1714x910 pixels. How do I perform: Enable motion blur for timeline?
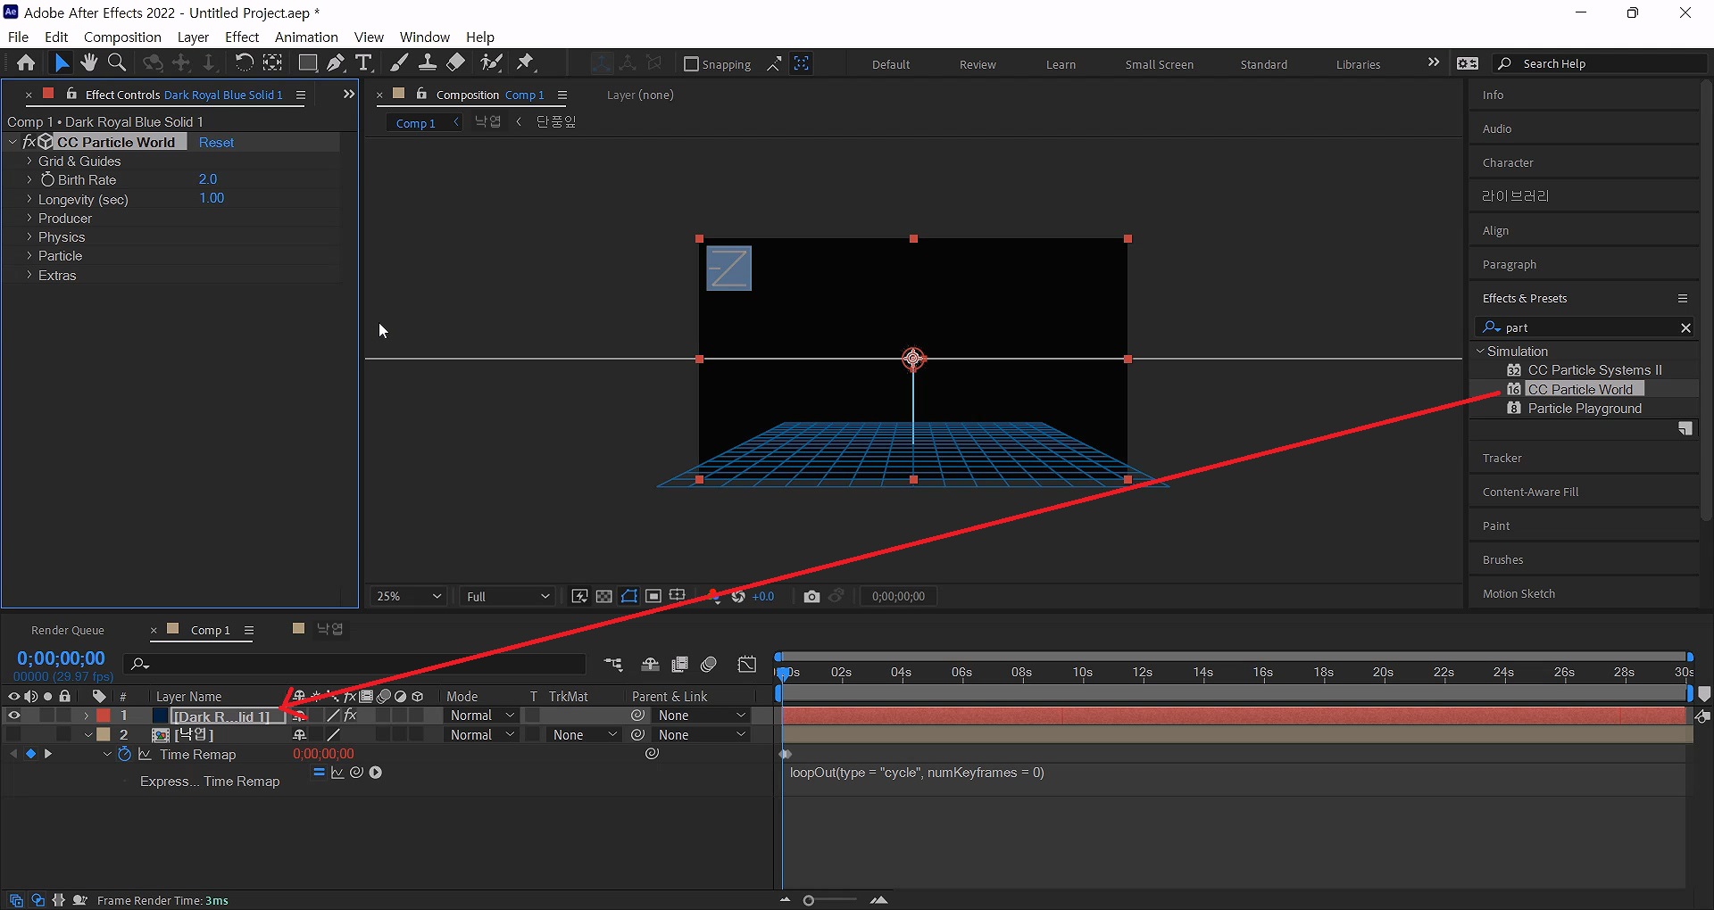pos(709,665)
